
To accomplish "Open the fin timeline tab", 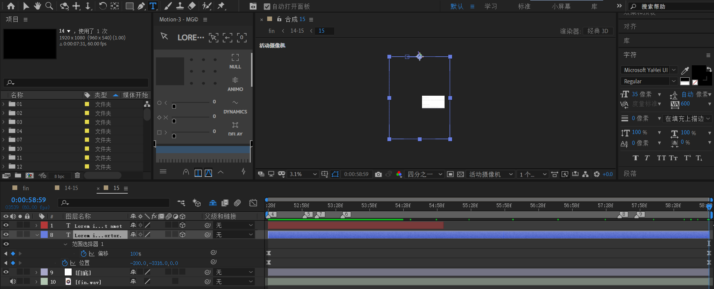I will click(26, 188).
